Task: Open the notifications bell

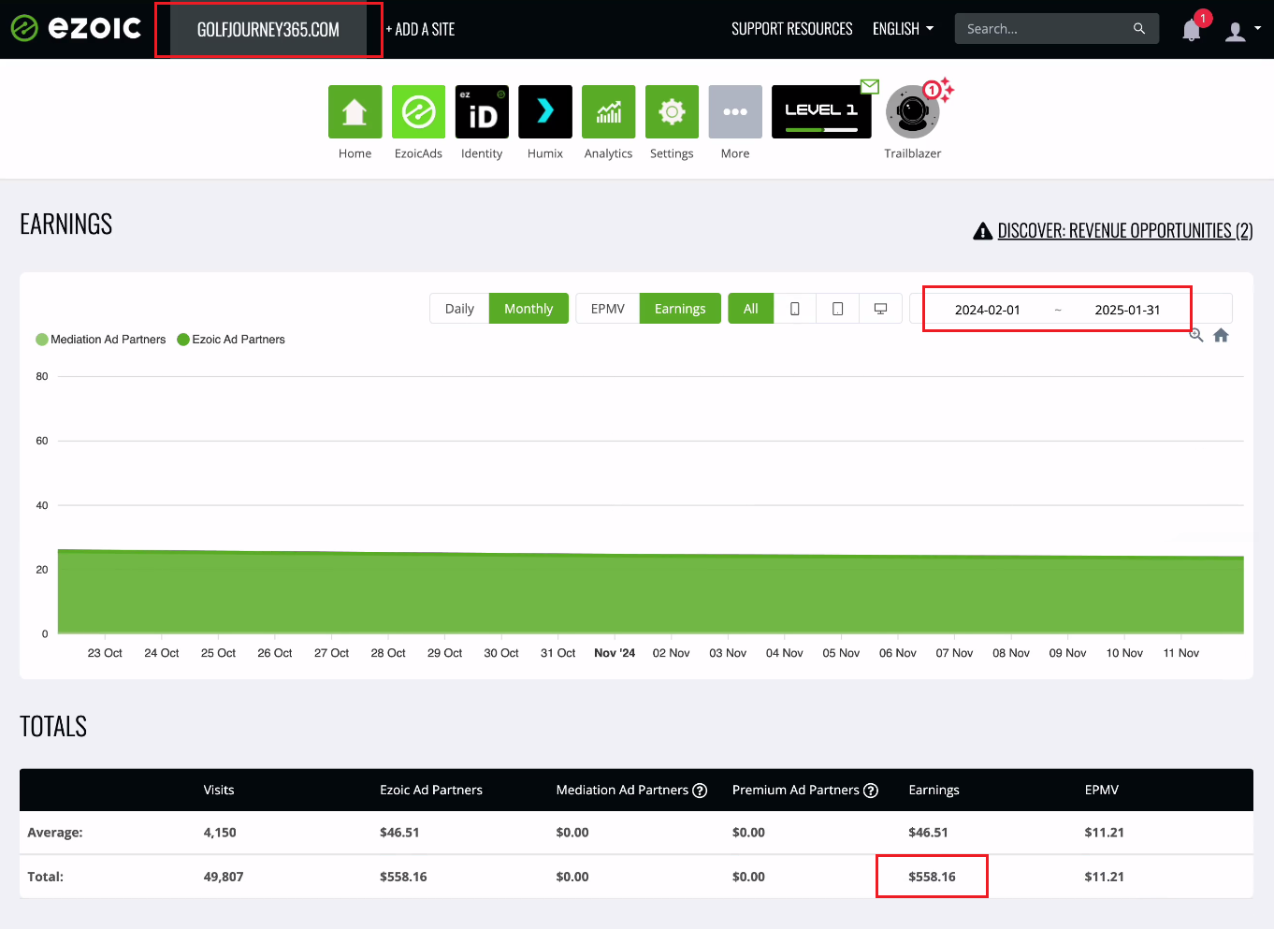Action: (x=1192, y=30)
